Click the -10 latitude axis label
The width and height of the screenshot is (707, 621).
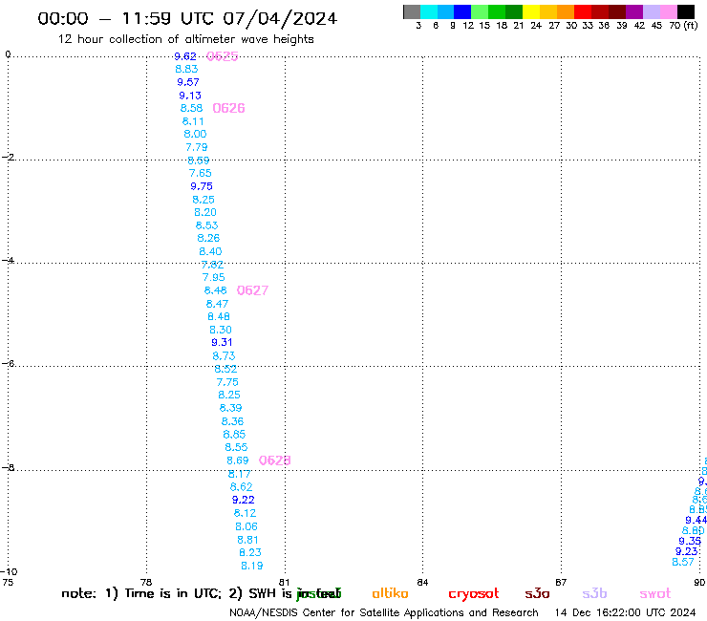(x=9, y=572)
